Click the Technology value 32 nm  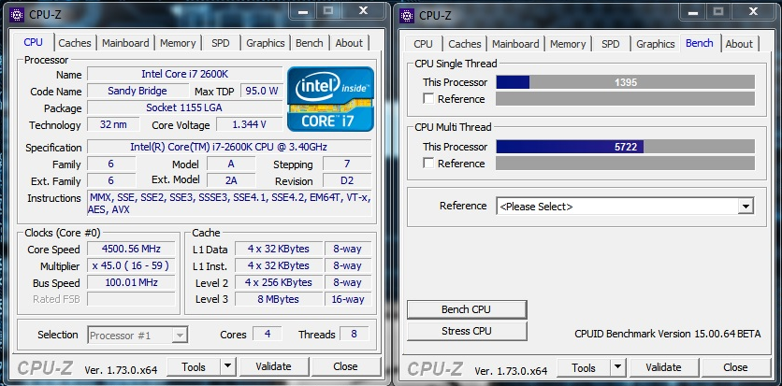pos(113,124)
